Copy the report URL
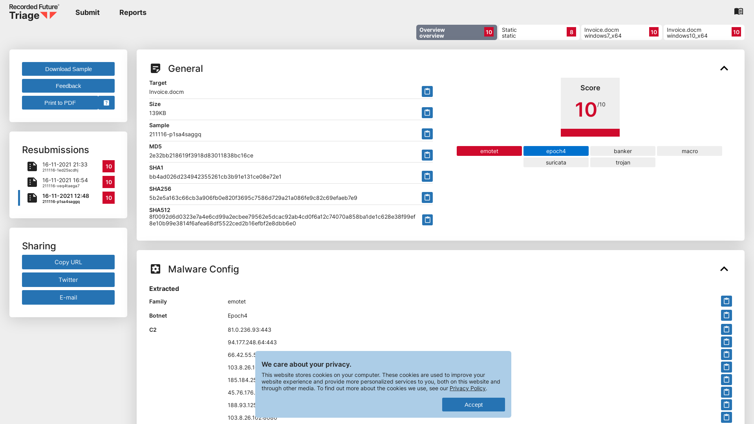The image size is (754, 424). tap(68, 262)
